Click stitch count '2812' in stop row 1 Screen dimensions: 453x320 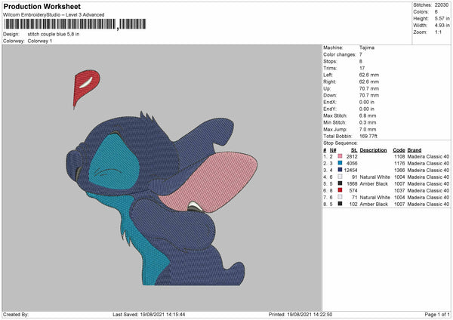352,156
